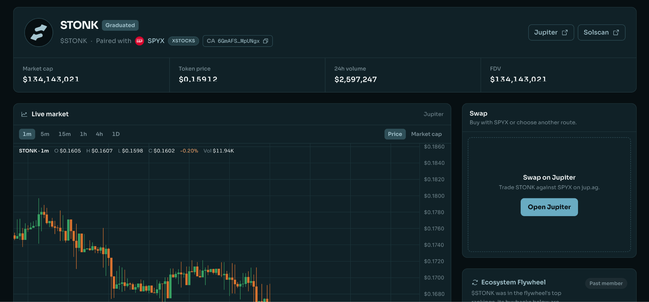Click the Past member badge

click(606, 283)
